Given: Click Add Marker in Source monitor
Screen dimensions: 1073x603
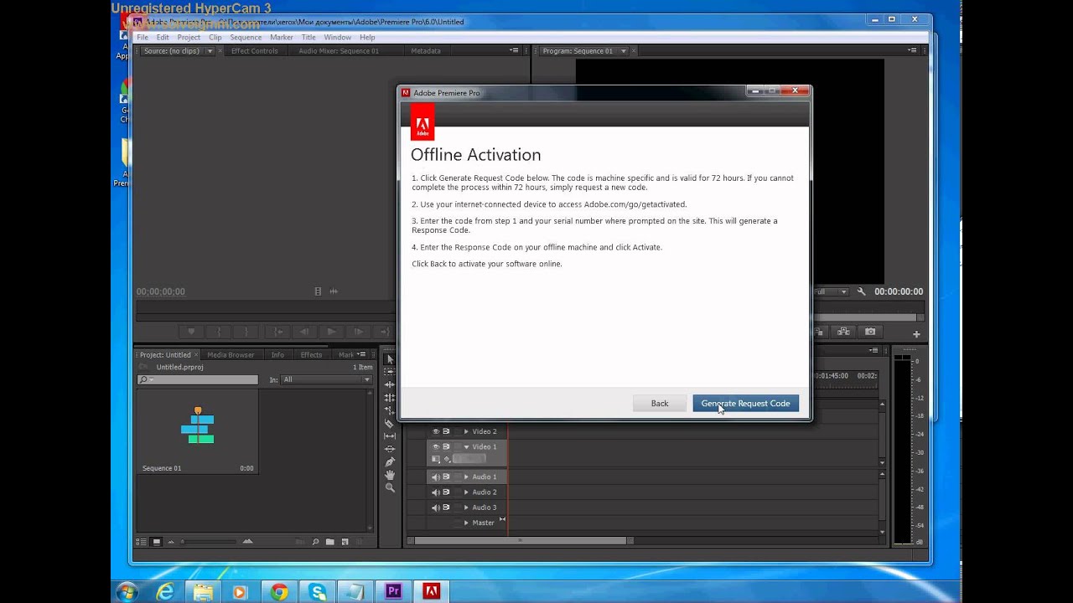Looking at the screenshot, I should 191,332.
